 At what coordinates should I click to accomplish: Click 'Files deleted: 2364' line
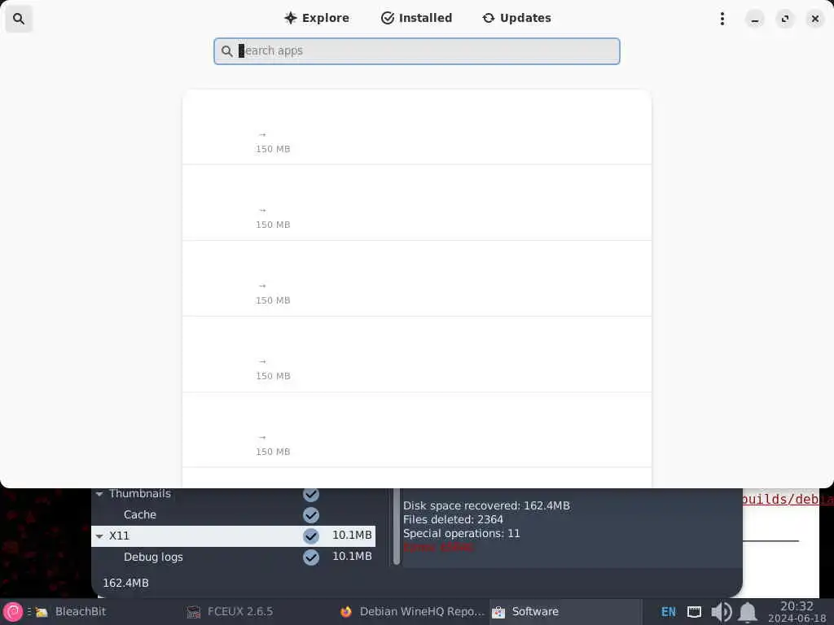pyautogui.click(x=453, y=519)
